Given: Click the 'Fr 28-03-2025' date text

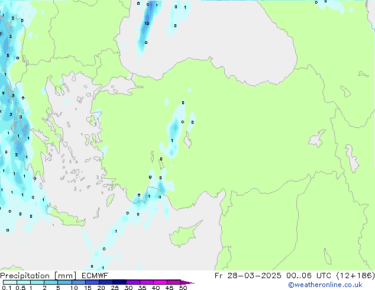Looking at the screenshot, I should click(248, 276).
